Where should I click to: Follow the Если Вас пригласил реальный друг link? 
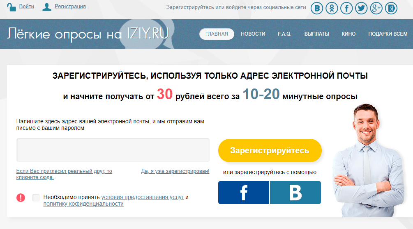64,174
